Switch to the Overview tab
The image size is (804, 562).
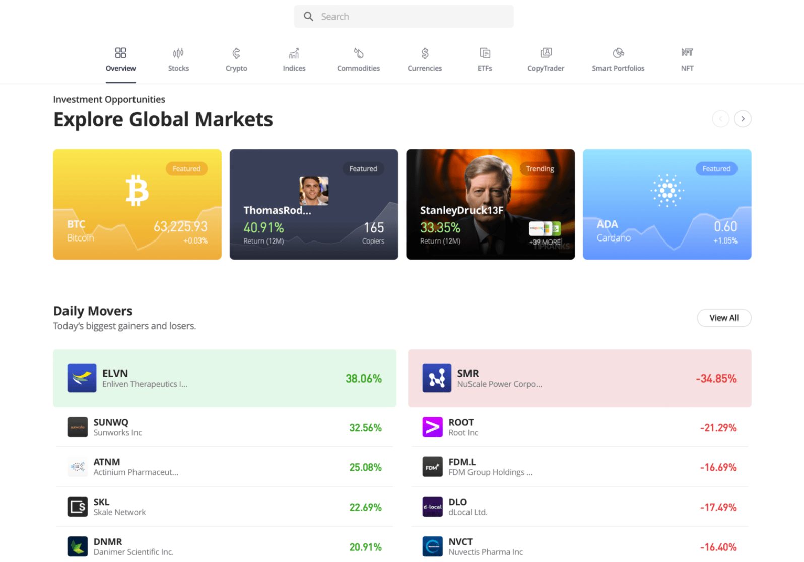[x=120, y=60]
